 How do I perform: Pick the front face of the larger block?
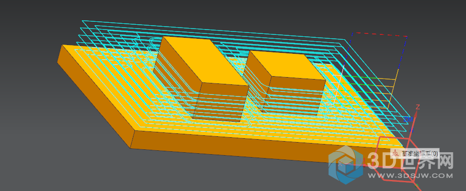point(221,102)
